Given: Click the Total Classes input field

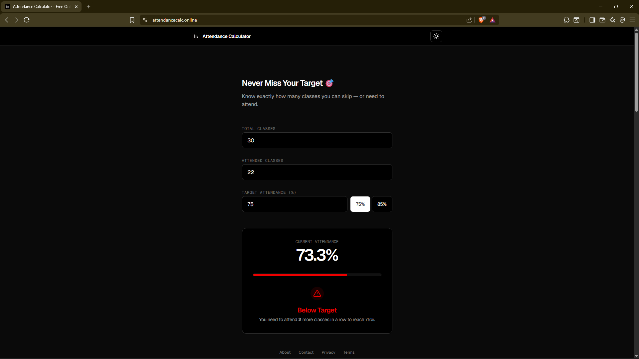Looking at the screenshot, I should coord(317,140).
